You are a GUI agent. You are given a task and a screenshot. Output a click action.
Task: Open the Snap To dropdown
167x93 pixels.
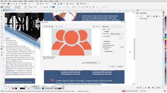(72, 4)
